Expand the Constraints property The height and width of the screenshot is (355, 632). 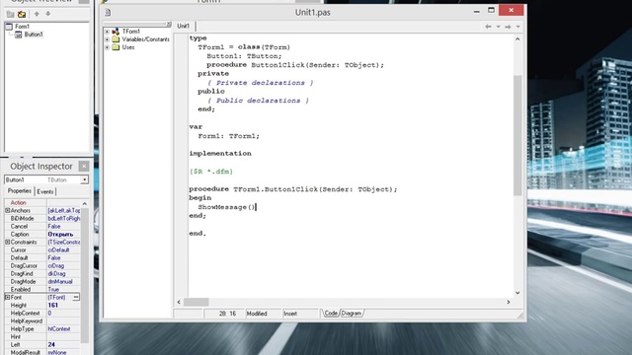pos(7,243)
